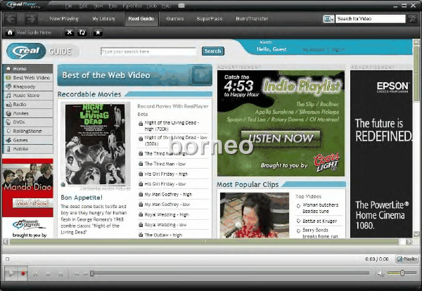Open the Playlist panel button
The width and height of the screenshot is (422, 291).
407,259
